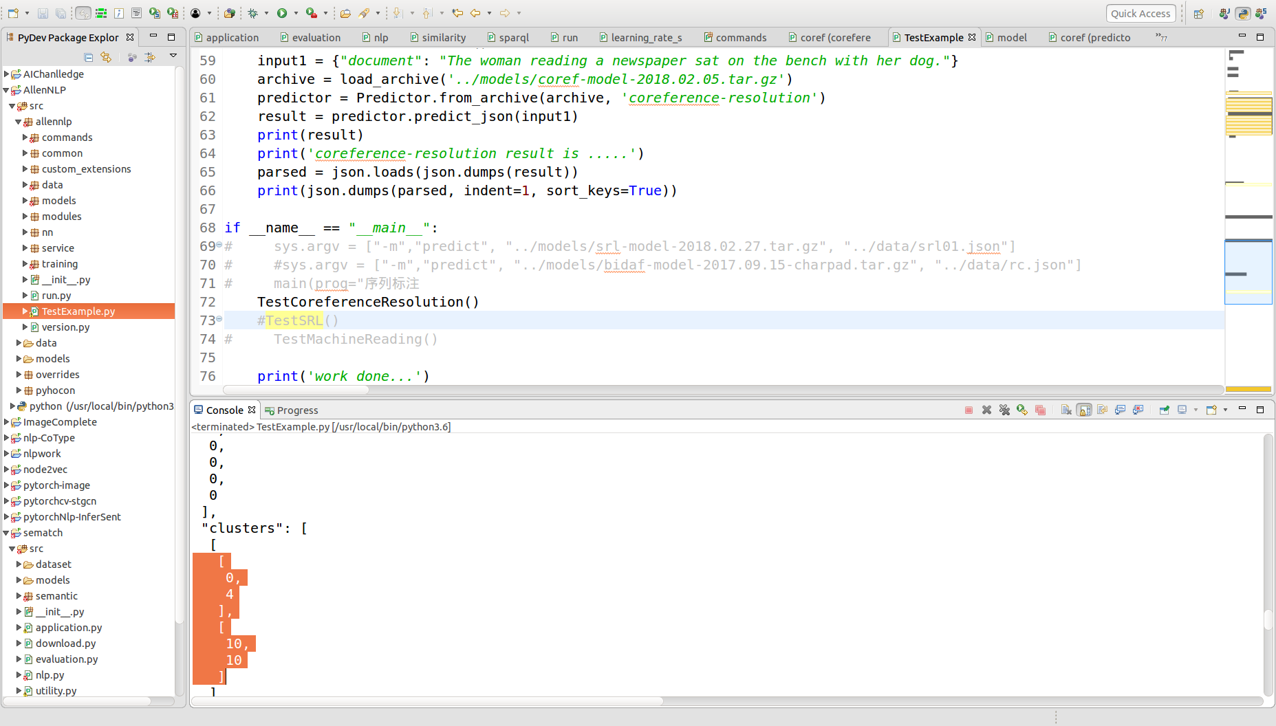Open the Package Explorer view menu dropdown
1276x726 pixels.
click(x=173, y=56)
